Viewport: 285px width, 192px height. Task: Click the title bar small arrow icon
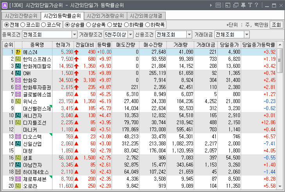[x=211, y=5]
